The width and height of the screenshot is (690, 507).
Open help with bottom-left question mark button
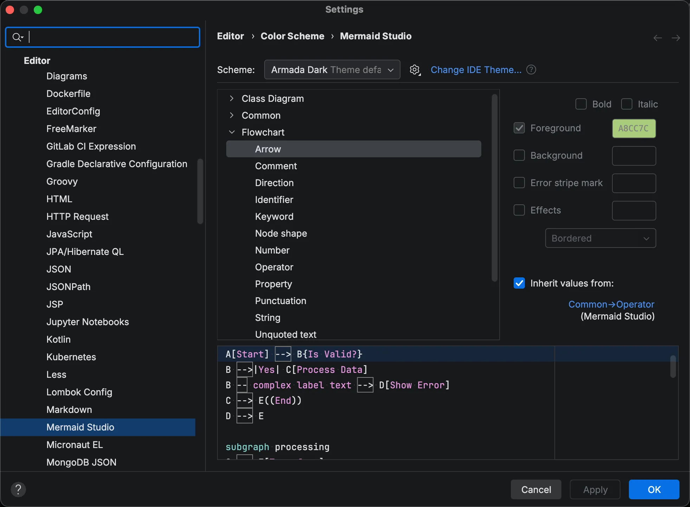[x=18, y=489]
